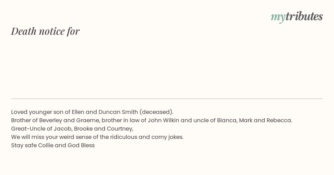Click the name "Ellen" in first line
Image resolution: width=334 pixels, height=175 pixels.
(x=78, y=112)
